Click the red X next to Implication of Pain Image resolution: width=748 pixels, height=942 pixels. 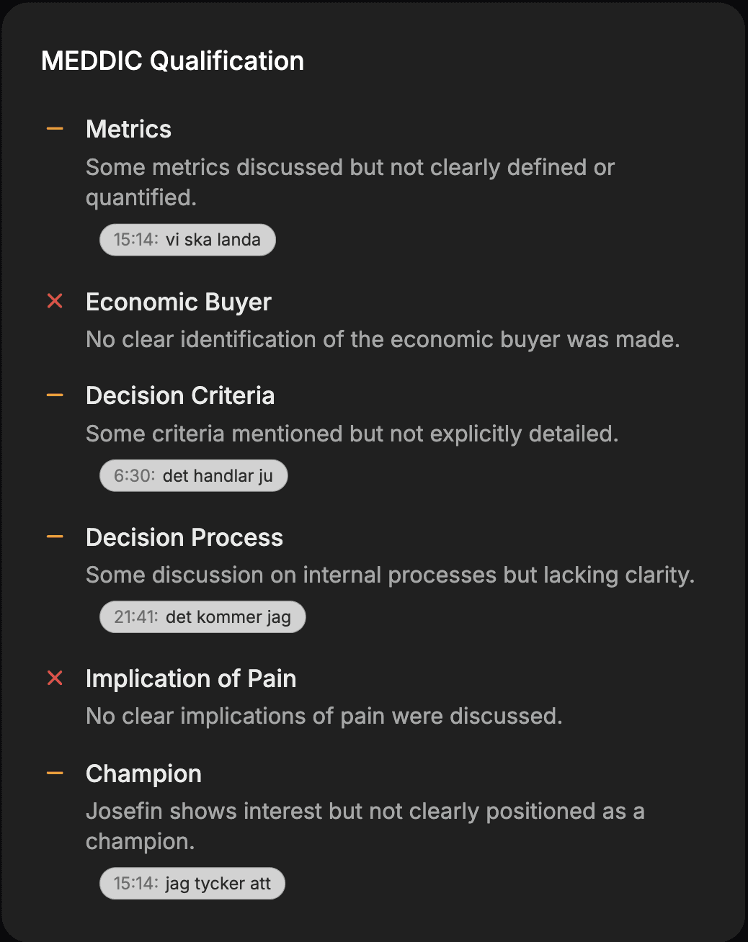[x=55, y=678]
